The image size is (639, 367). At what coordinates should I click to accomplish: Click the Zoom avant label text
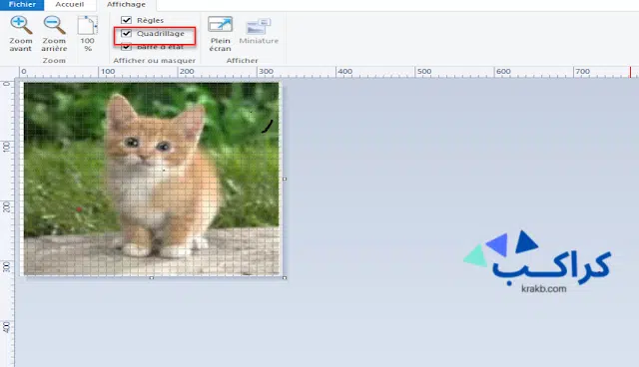click(x=21, y=44)
